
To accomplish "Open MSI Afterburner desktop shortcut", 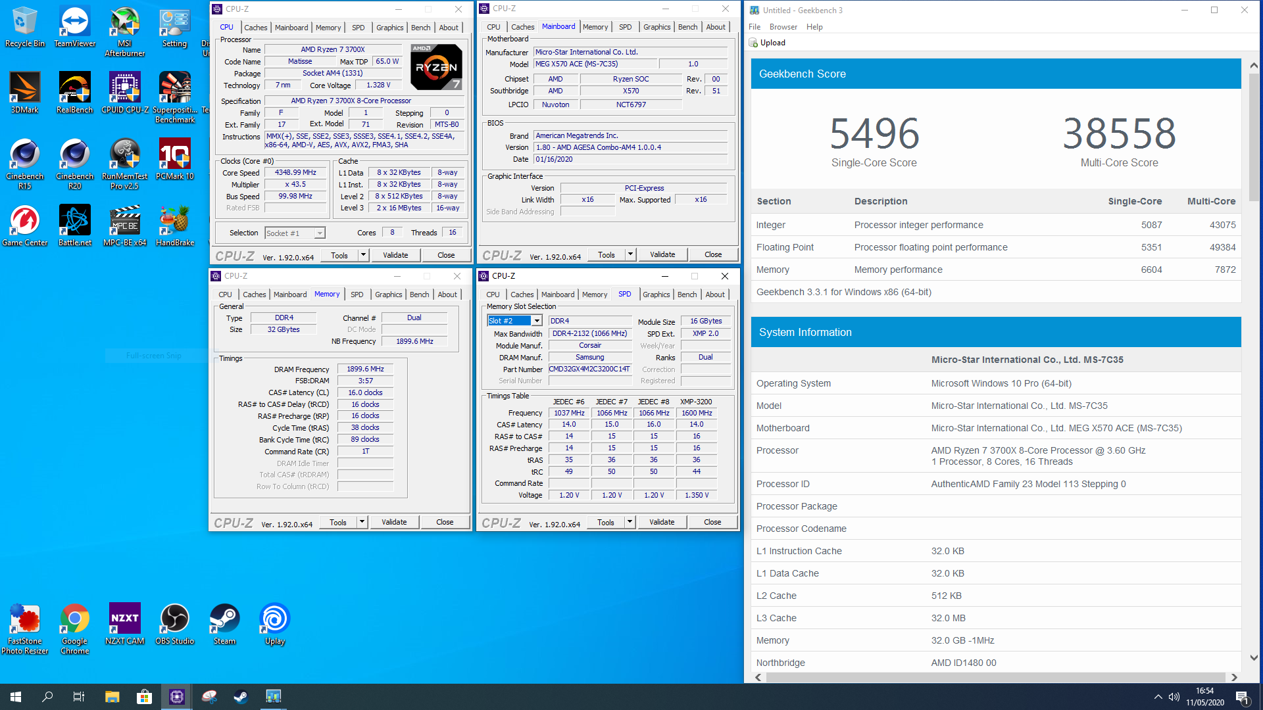I will (124, 32).
